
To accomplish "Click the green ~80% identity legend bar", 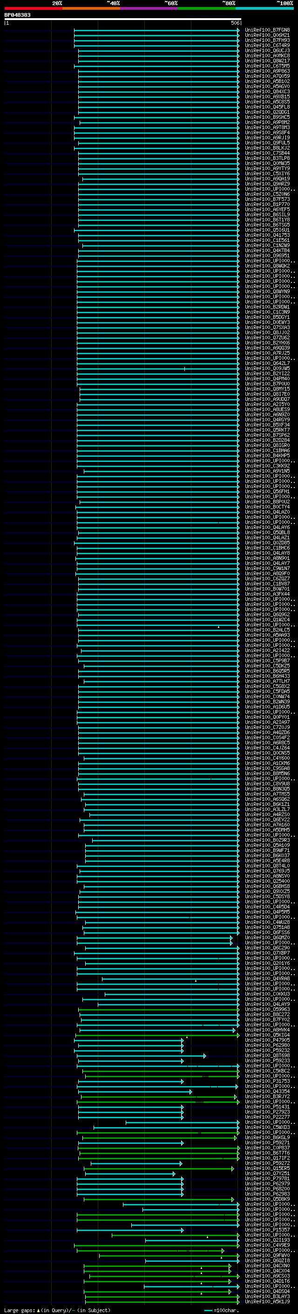I will point(207,8).
